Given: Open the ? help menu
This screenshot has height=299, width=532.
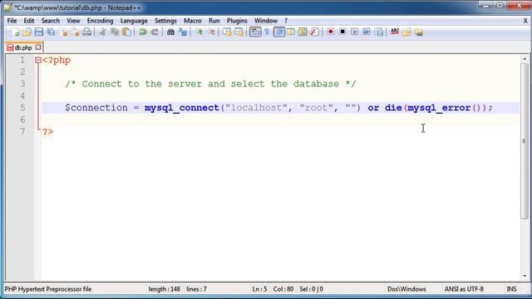Looking at the screenshot, I should pyautogui.click(x=286, y=21).
